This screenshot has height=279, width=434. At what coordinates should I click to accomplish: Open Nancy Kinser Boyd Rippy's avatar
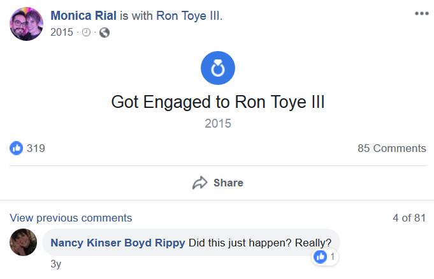coord(23,242)
